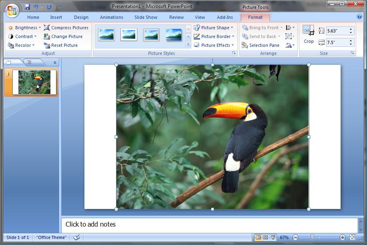Switch to the Slide Show tab
Image resolution: width=367 pixels, height=245 pixels.
tap(146, 17)
